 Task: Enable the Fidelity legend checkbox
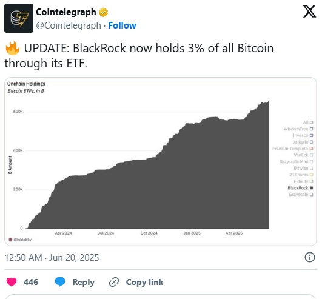click(311, 181)
